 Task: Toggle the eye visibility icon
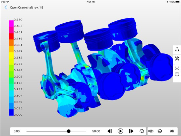pos(172,131)
